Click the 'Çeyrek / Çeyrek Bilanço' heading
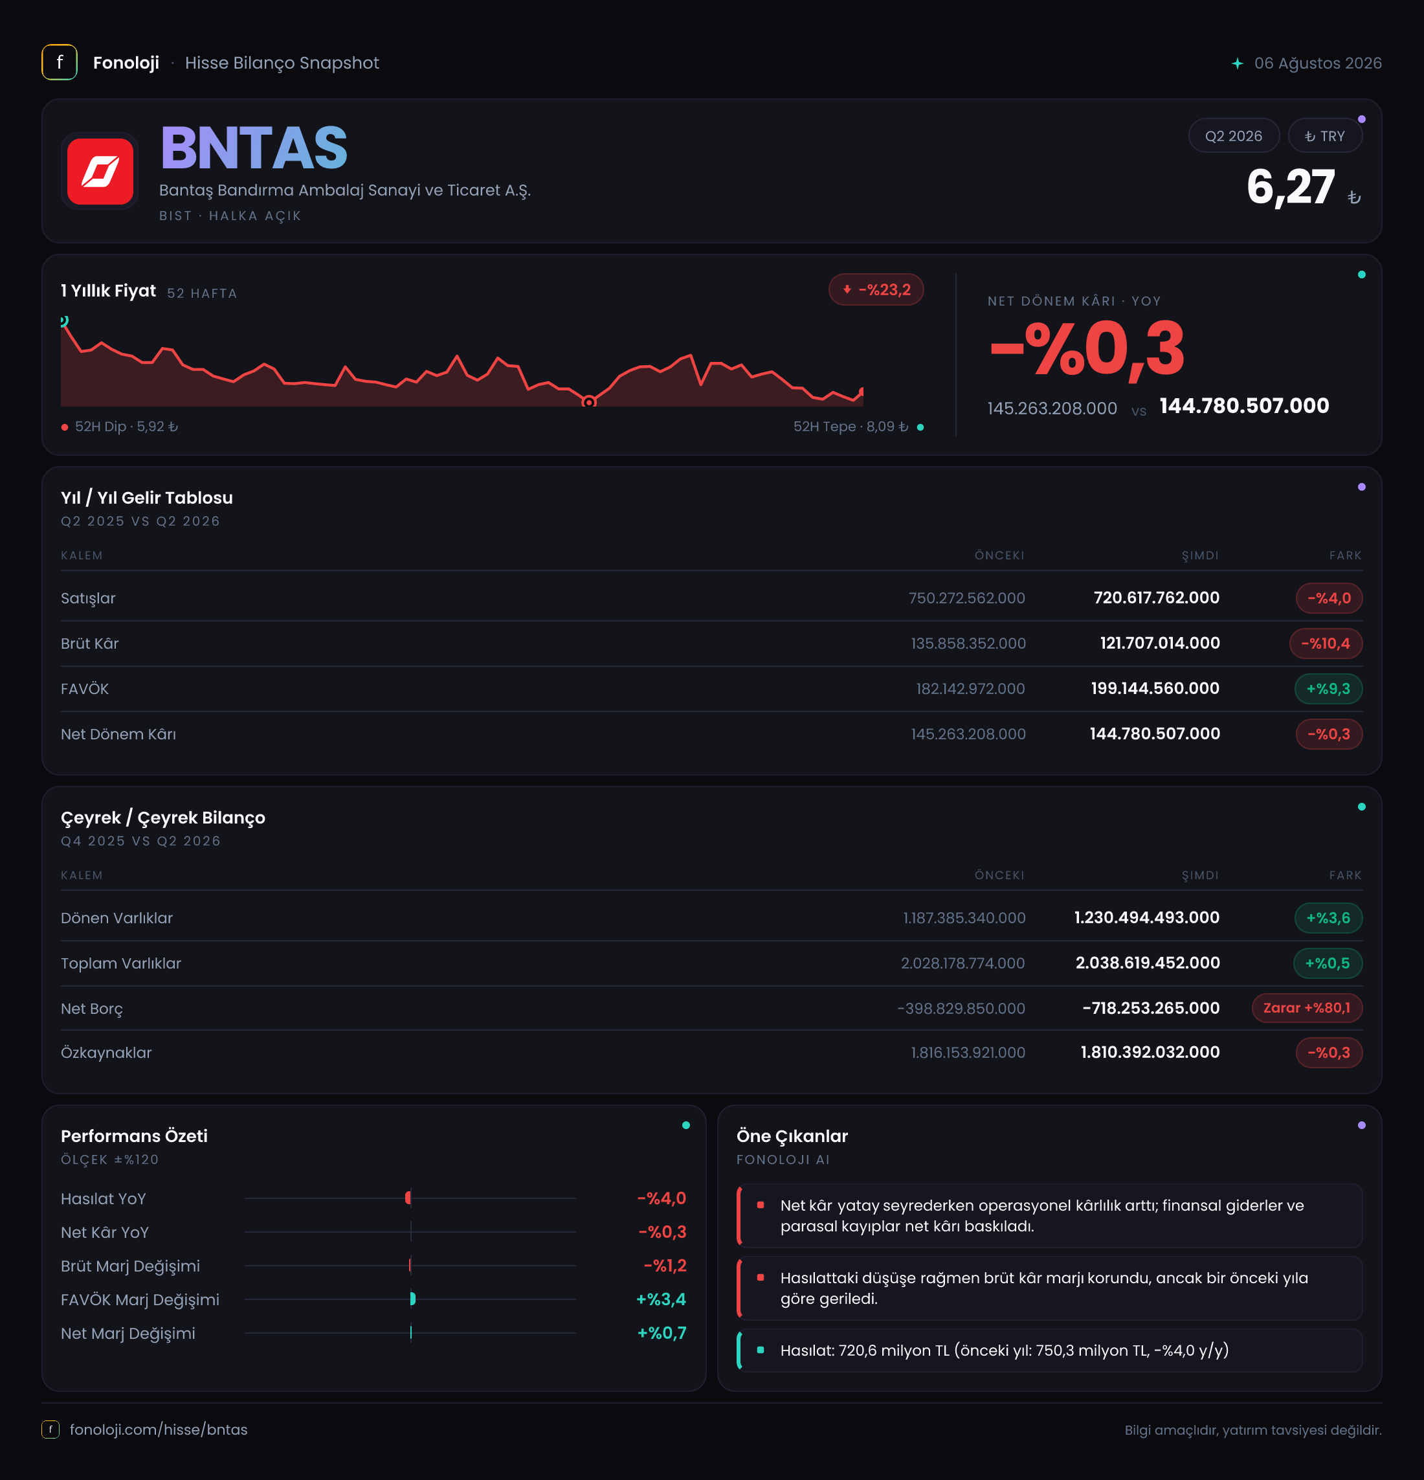Viewport: 1424px width, 1480px height. coord(163,818)
